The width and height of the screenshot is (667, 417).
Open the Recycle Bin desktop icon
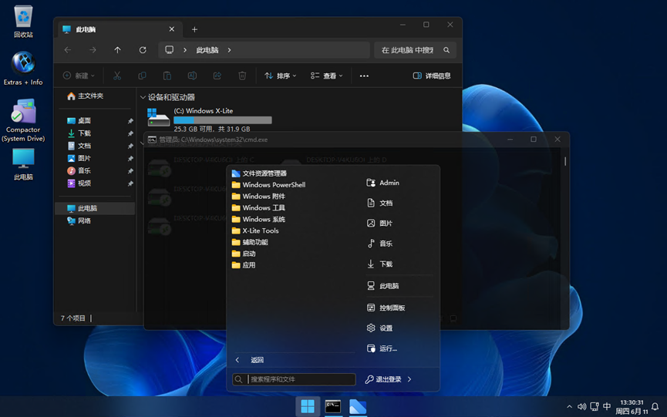[x=23, y=22]
